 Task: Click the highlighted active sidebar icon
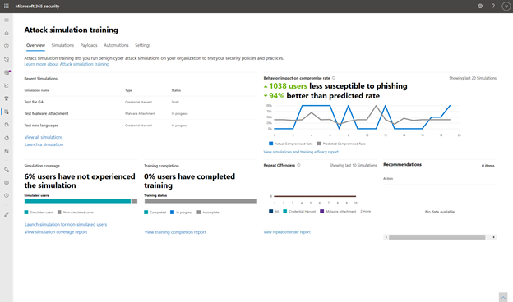7,112
